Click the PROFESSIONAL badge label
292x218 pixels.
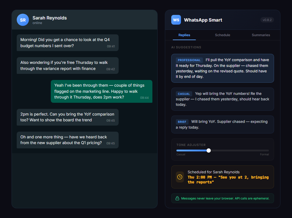pyautogui.click(x=189, y=60)
